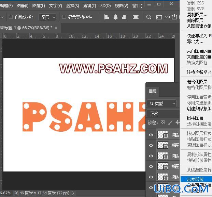The width and height of the screenshot is (212, 197).
Task: Select the 图层 panel tab
Action: tap(153, 92)
